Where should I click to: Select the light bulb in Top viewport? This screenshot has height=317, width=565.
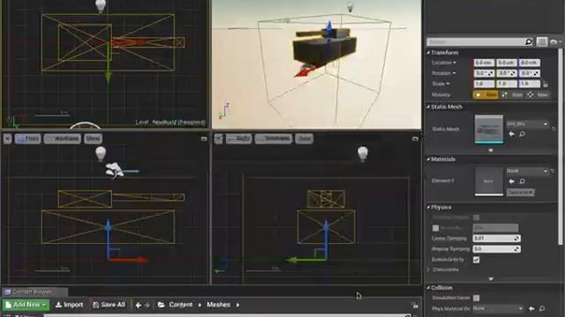(x=101, y=6)
